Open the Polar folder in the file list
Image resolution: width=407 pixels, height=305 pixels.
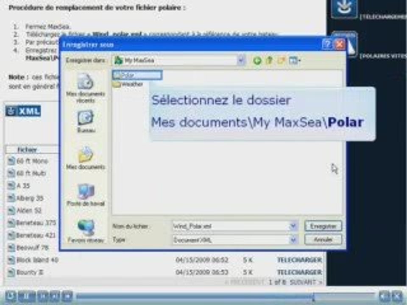137,75
